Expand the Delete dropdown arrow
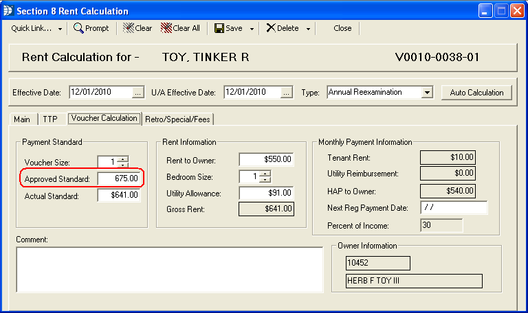 coord(308,29)
